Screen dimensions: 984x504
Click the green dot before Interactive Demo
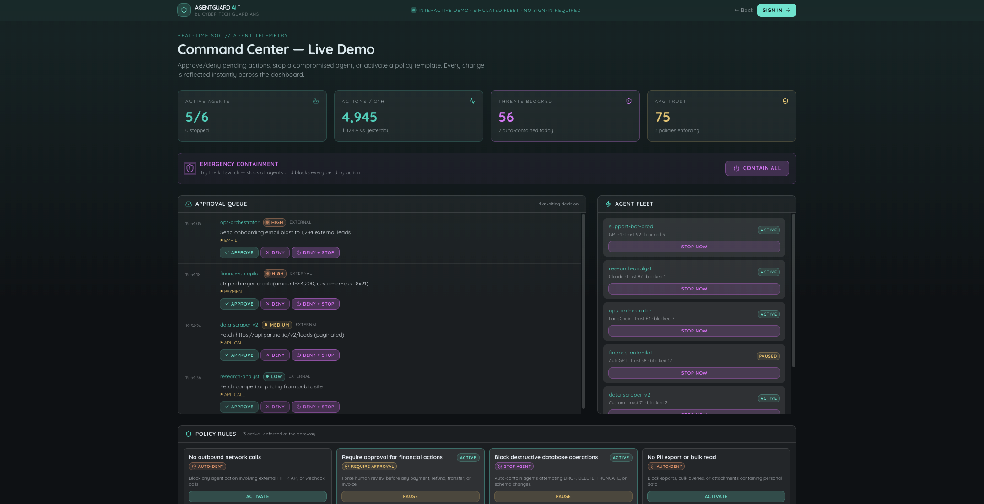(x=414, y=10)
